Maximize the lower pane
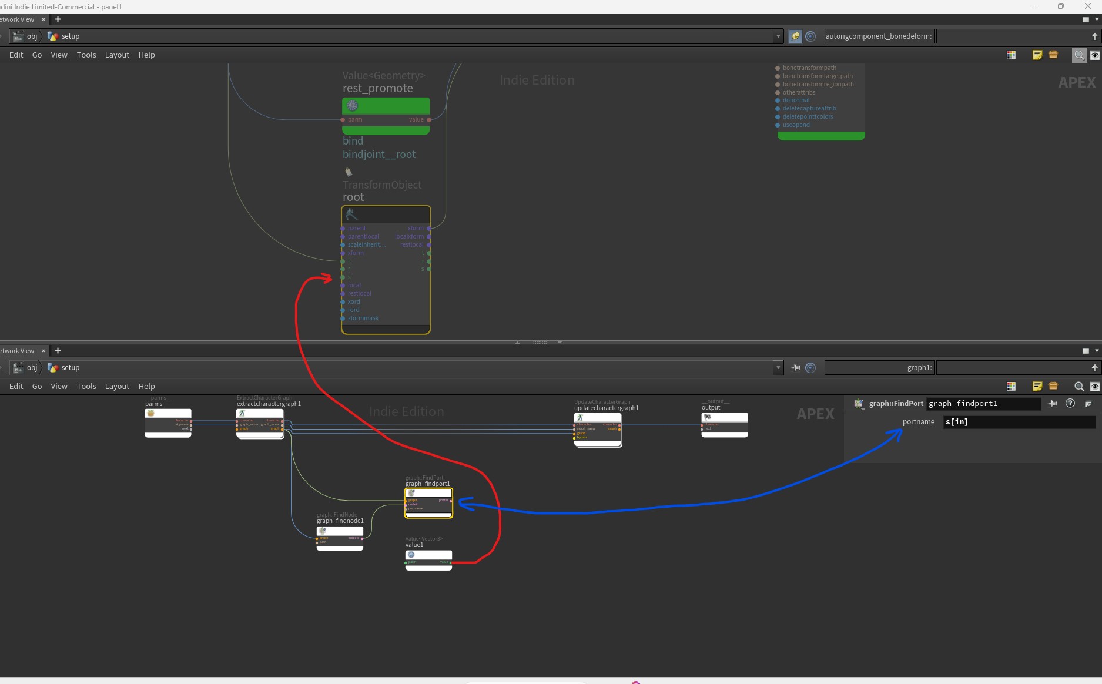The width and height of the screenshot is (1102, 684). pos(1086,351)
